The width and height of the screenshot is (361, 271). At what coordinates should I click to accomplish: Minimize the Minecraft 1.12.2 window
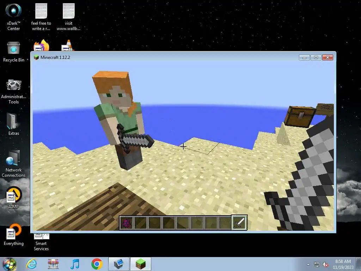(x=304, y=58)
